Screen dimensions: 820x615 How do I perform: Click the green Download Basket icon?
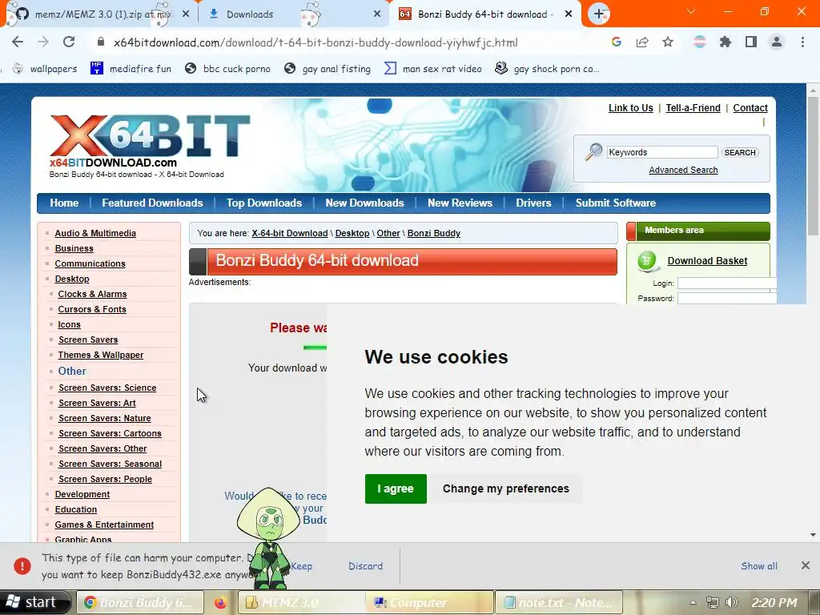(x=647, y=261)
